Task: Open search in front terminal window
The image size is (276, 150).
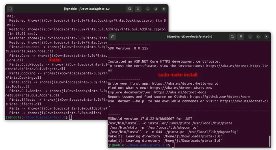Action: (x=232, y=37)
